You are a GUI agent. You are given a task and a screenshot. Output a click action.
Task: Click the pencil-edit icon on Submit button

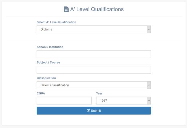(x=88, y=111)
